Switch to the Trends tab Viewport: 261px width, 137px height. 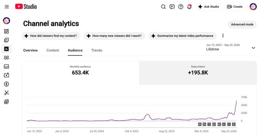(x=97, y=50)
